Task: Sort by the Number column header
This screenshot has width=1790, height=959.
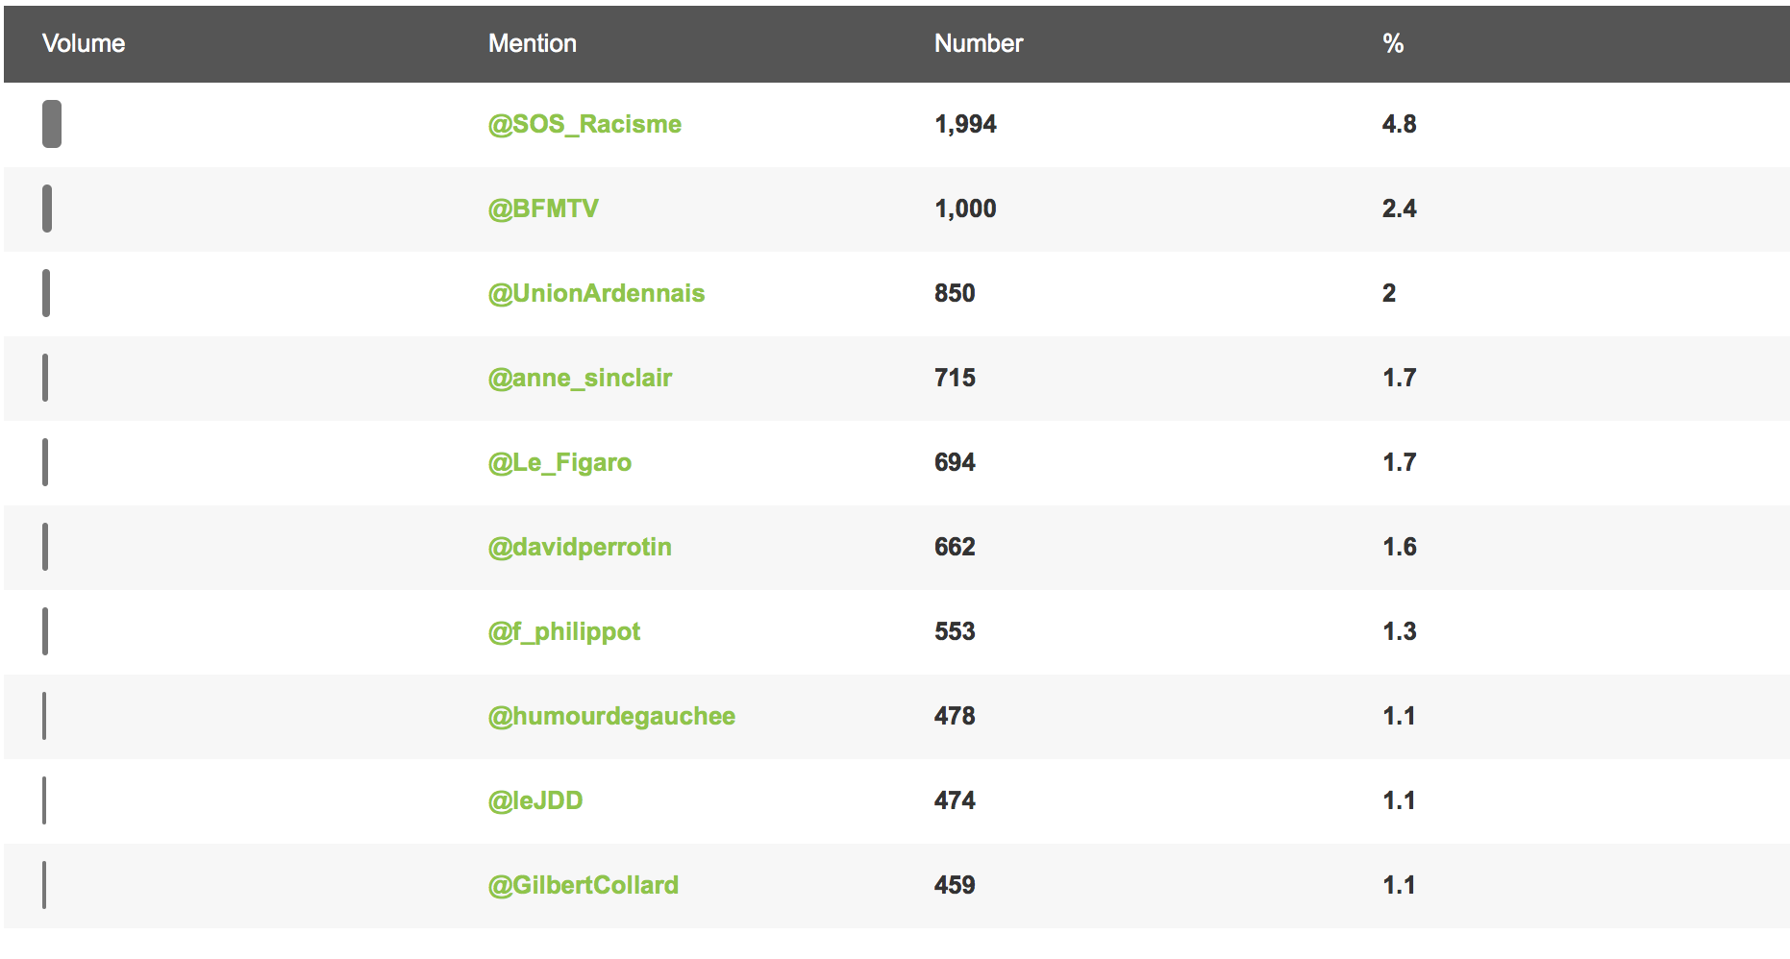Action: [979, 43]
